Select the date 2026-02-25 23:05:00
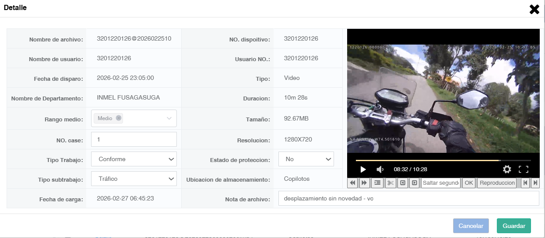Viewport: 545px width, 238px height. tap(125, 78)
